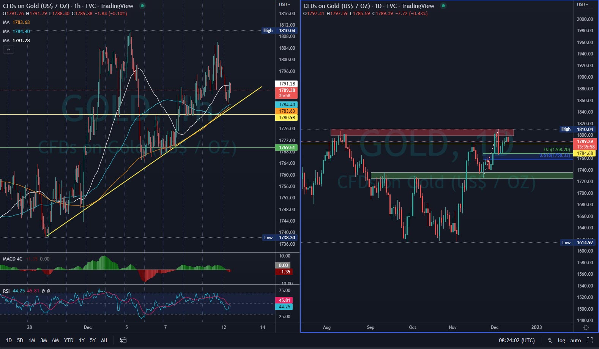599x349 pixels.
Task: Select the 5Y date range
Action: pos(93,340)
